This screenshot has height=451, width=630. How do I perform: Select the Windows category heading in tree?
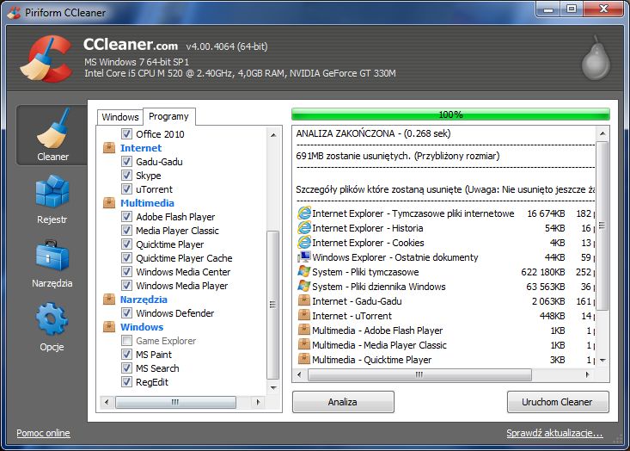pyautogui.click(x=142, y=327)
